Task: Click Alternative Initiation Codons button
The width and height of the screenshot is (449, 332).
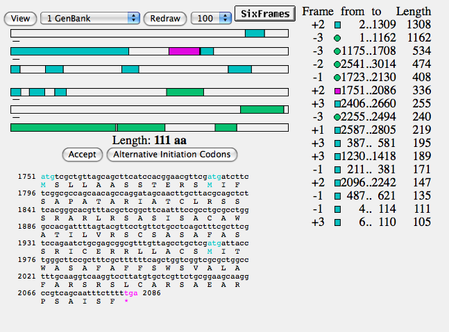Action: pyautogui.click(x=173, y=154)
